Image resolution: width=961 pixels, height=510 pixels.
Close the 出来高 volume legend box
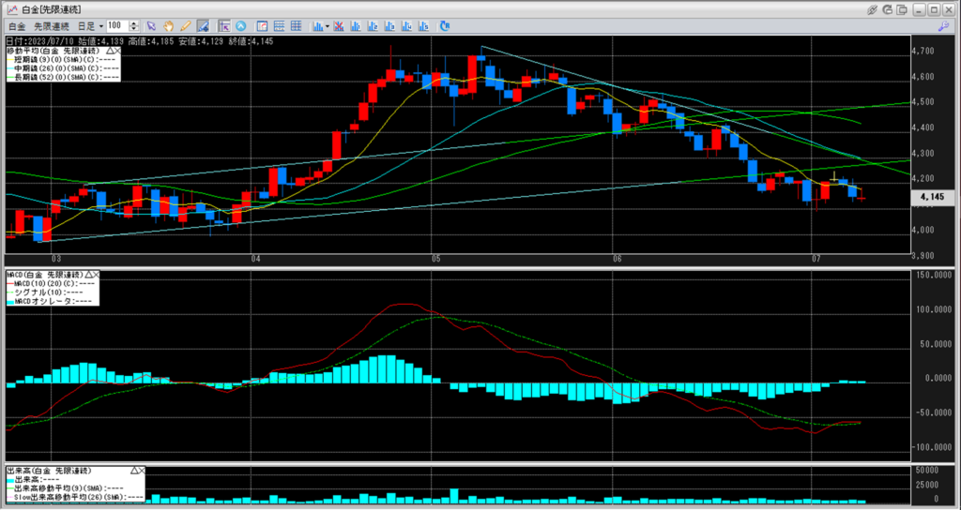[x=144, y=468]
